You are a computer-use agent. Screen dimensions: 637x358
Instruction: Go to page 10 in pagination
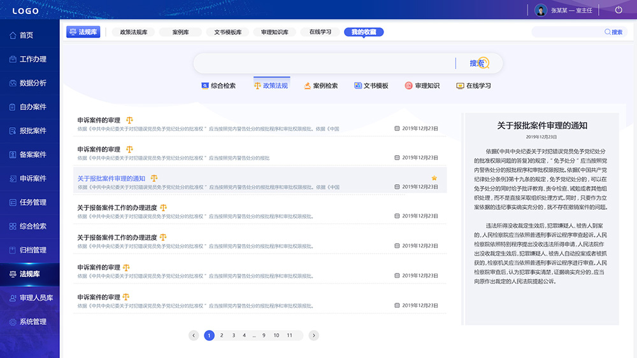pos(276,335)
